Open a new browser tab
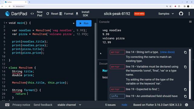Screen dimensions: 194x109 point(29,2)
